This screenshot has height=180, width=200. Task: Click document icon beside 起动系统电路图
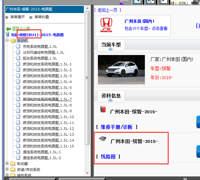coord(18,58)
